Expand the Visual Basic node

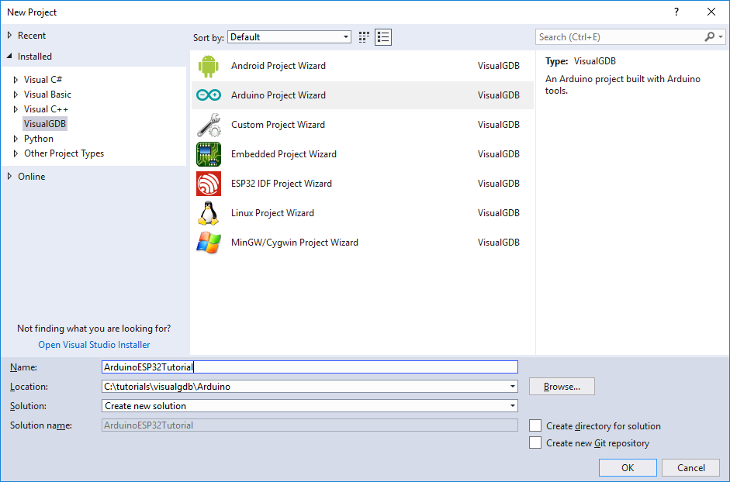(x=16, y=95)
